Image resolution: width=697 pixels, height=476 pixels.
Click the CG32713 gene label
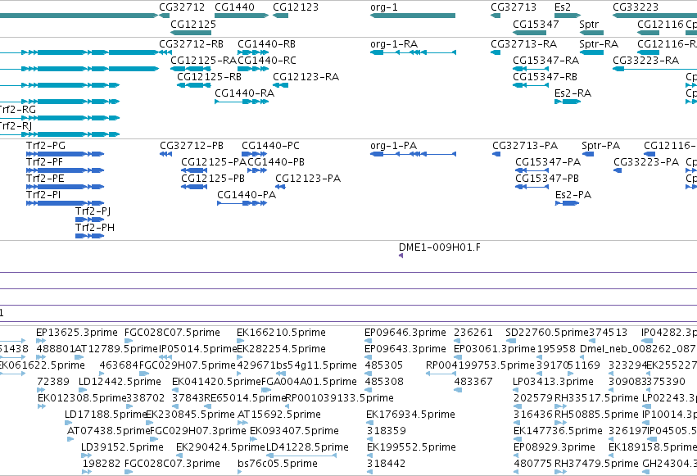(x=514, y=7)
